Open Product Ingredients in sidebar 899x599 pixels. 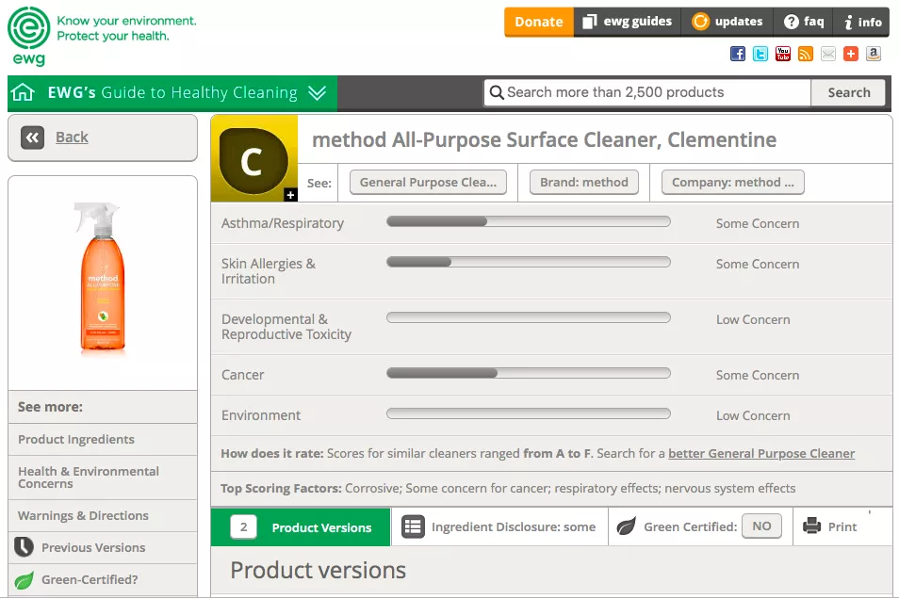click(76, 439)
